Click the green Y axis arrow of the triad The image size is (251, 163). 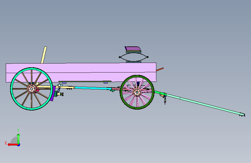19,139
